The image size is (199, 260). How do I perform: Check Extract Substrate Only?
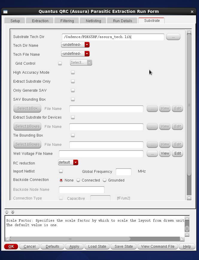click(73, 81)
